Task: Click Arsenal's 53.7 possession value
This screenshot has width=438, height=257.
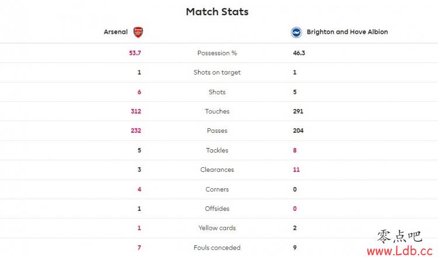Action: [135, 53]
